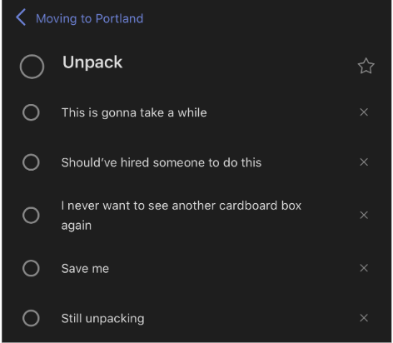Viewport: 393px width, 343px height.
Task: Mark the Unpack task as complete
Action: pyautogui.click(x=32, y=67)
